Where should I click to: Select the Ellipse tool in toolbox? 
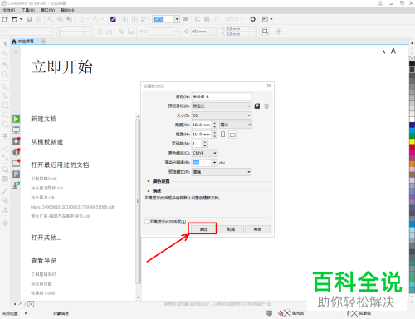pos(5,115)
